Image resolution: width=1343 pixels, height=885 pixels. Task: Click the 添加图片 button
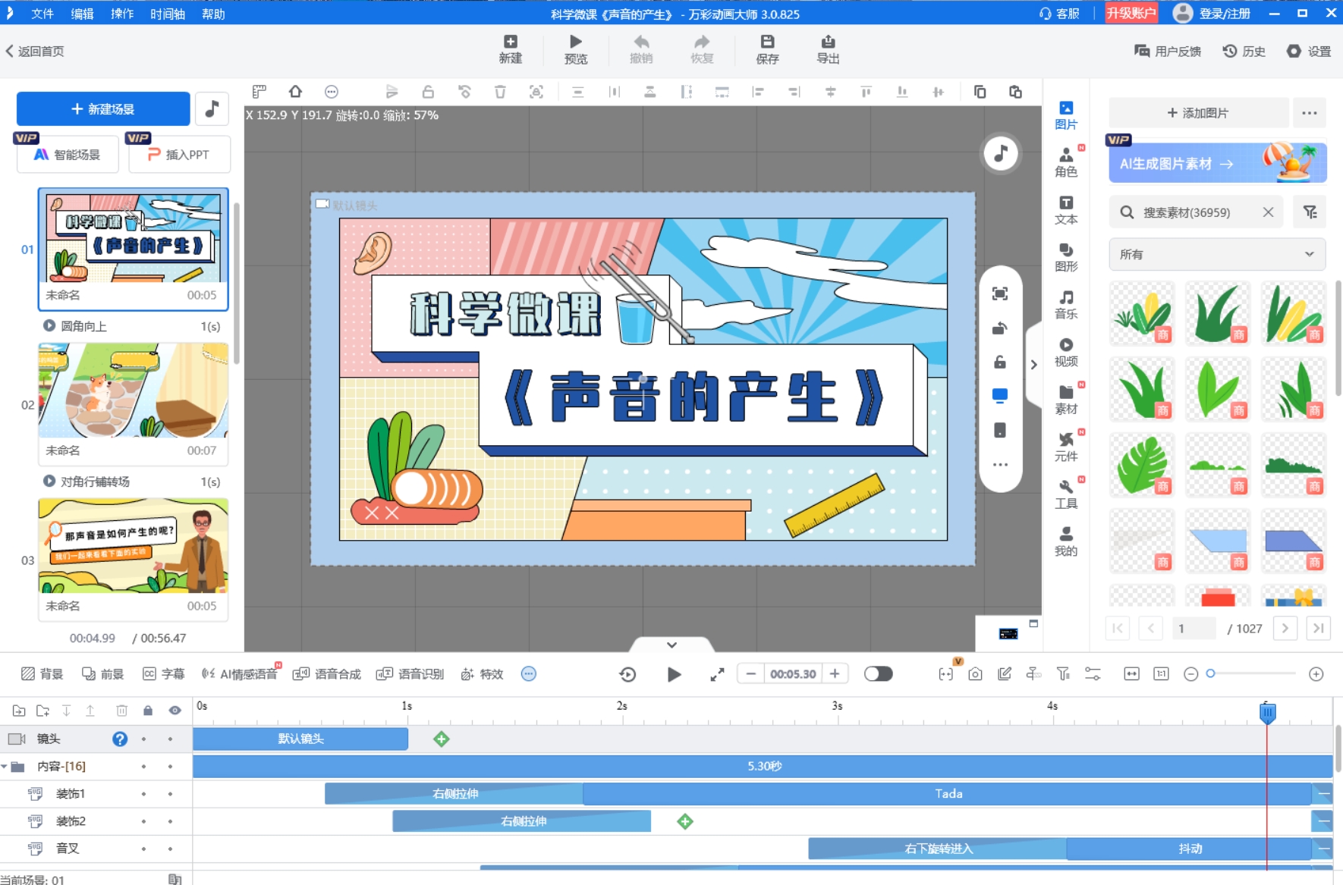[1198, 113]
